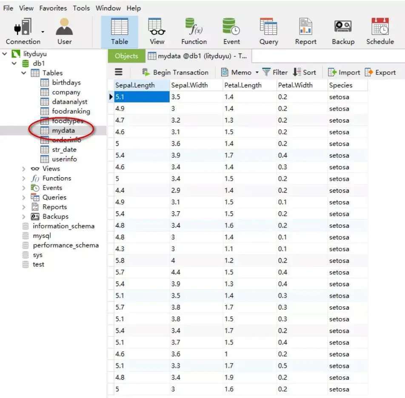
Task: Click the Memo button
Action: 236,72
